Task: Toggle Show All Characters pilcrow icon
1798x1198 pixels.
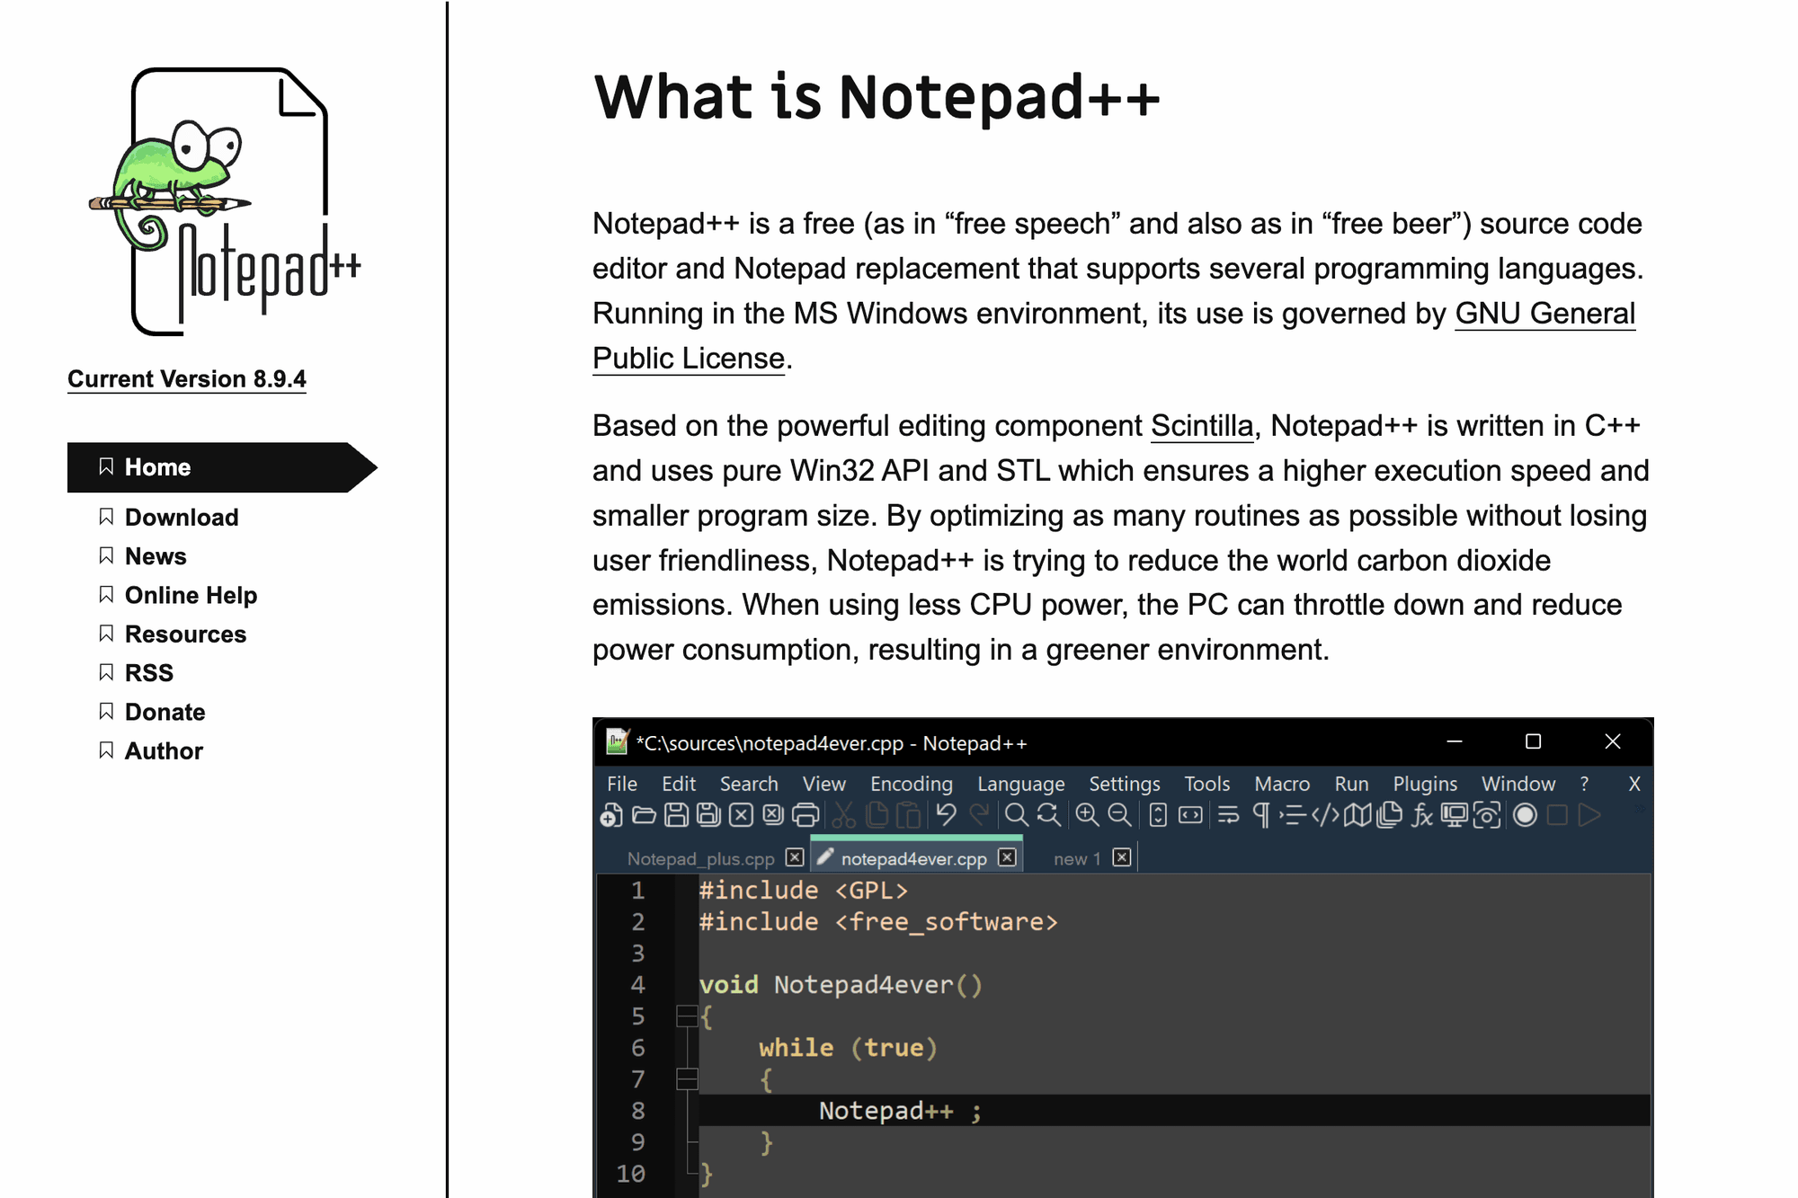Action: coord(1261,815)
